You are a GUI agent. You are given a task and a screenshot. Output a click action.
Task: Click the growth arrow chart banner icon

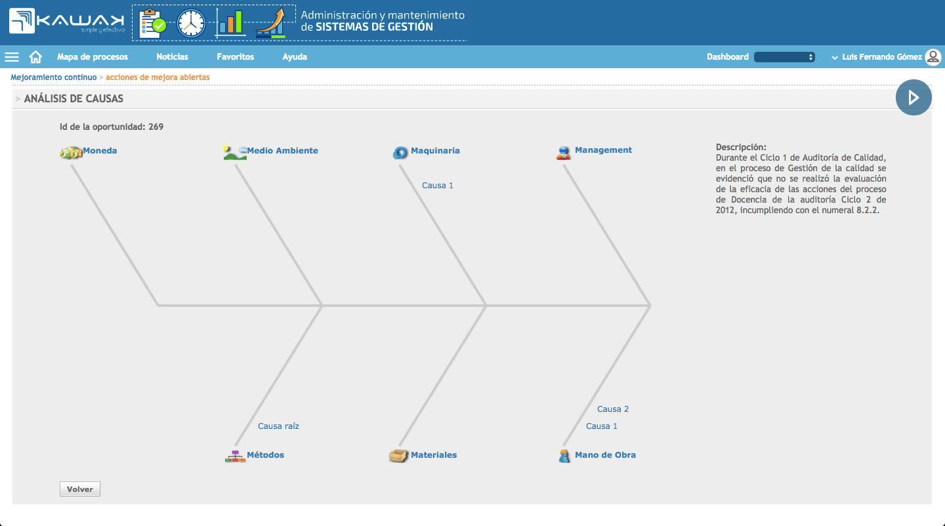271,22
